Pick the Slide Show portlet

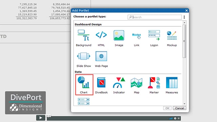84,59
